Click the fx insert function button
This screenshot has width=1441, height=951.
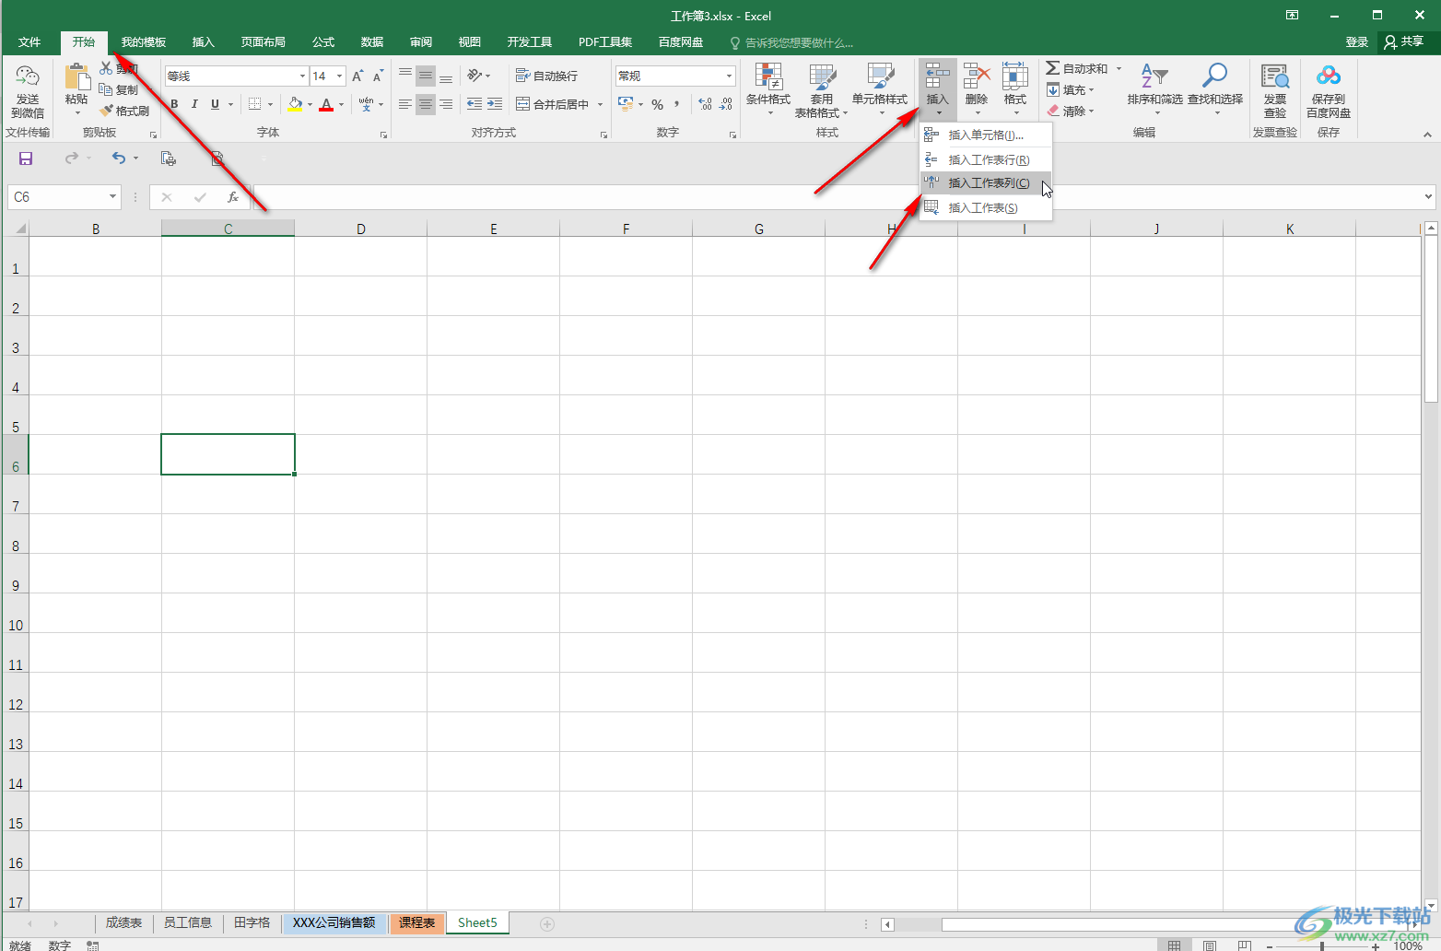(233, 197)
